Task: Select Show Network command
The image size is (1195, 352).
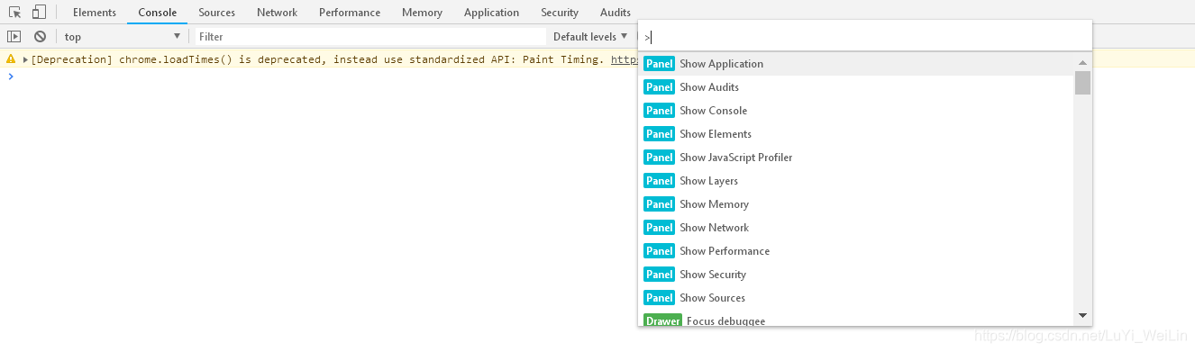Action: pyautogui.click(x=857, y=228)
